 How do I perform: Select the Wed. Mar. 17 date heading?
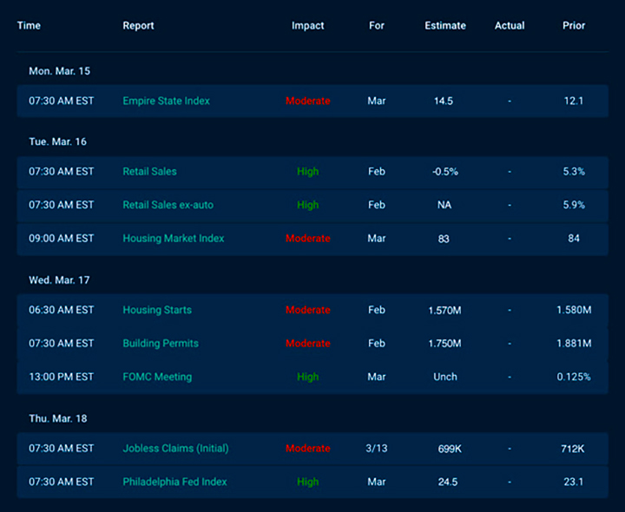(58, 280)
